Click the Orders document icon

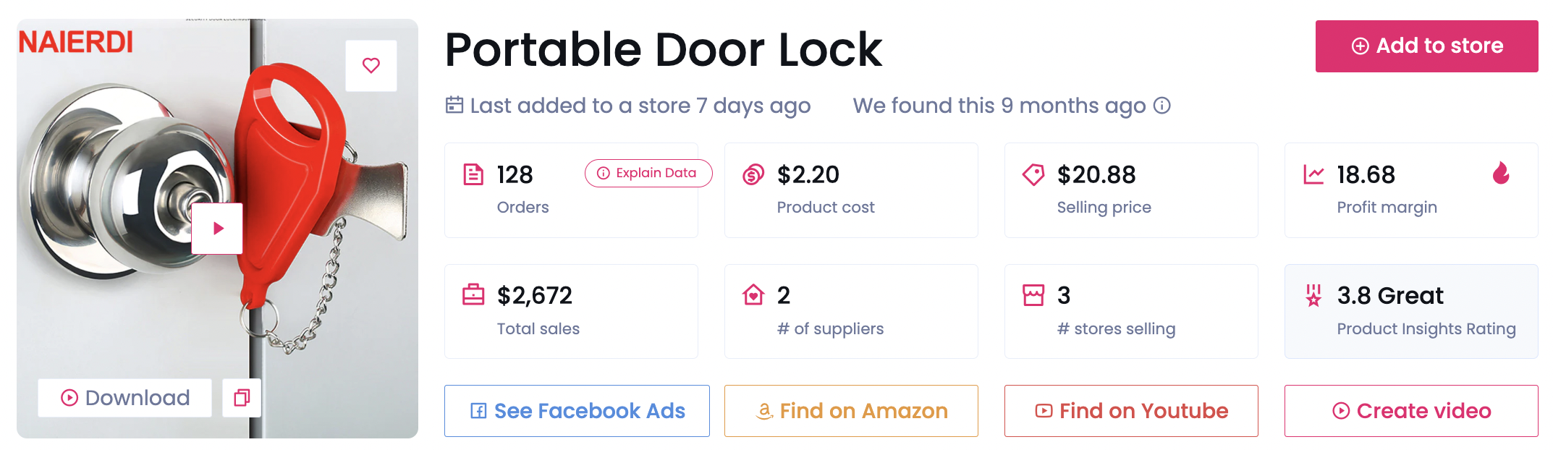[473, 174]
